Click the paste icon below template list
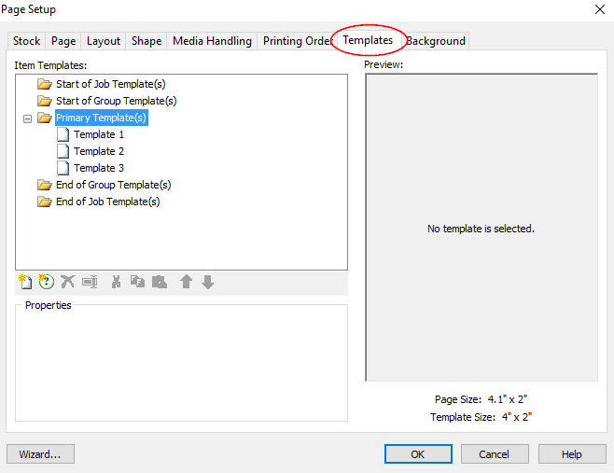This screenshot has height=473, width=614. 160,282
